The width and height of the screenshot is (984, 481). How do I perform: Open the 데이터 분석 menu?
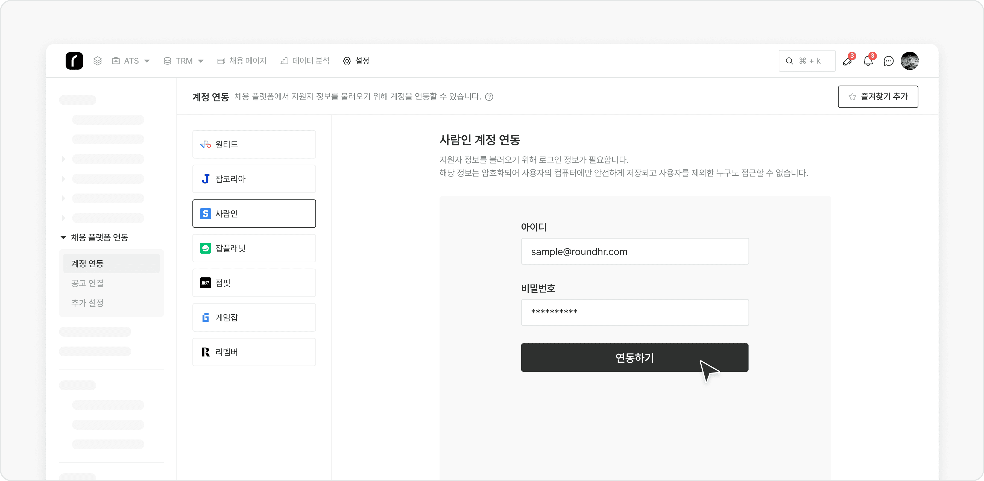[305, 61]
